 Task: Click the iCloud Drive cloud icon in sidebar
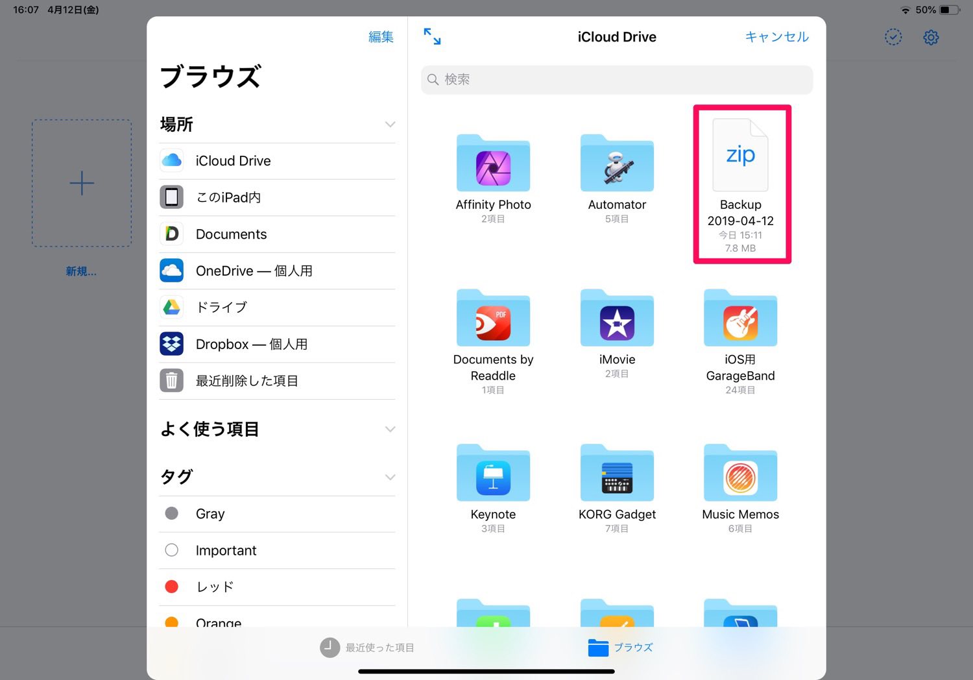click(172, 160)
